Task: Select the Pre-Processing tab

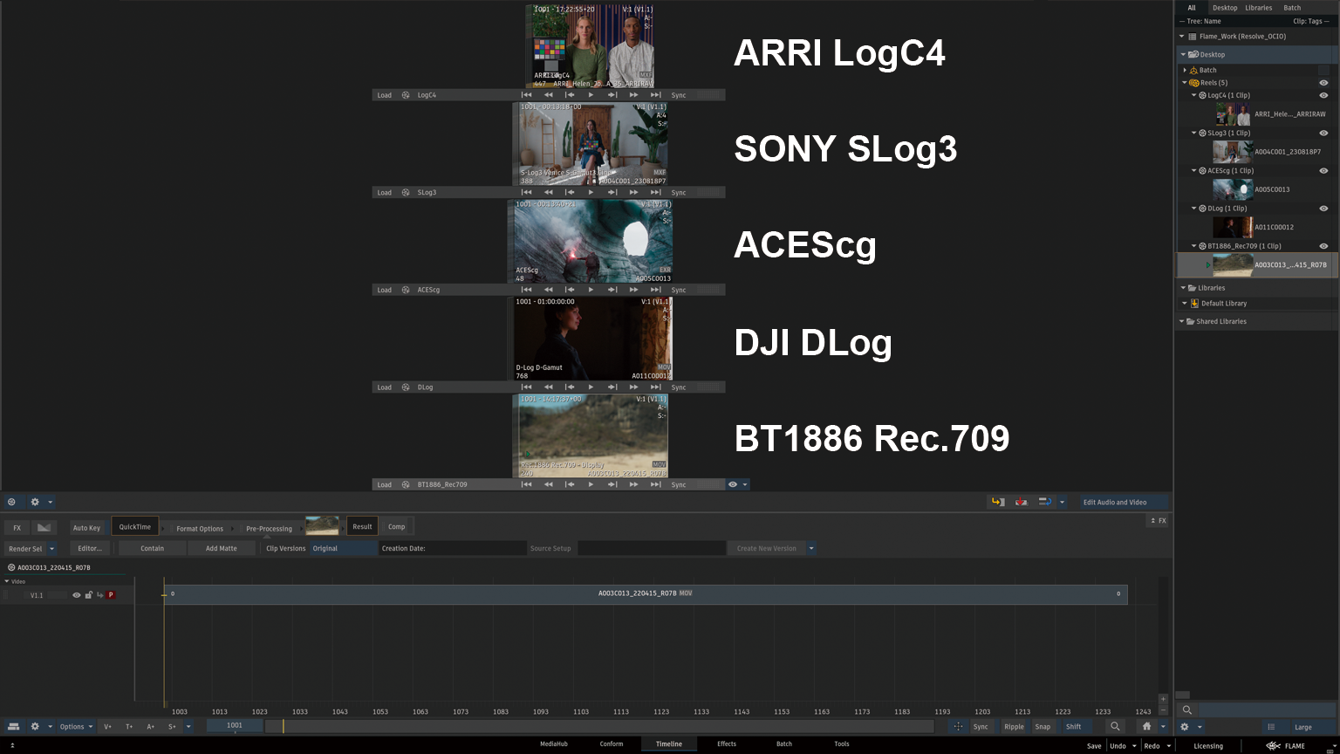Action: (269, 528)
